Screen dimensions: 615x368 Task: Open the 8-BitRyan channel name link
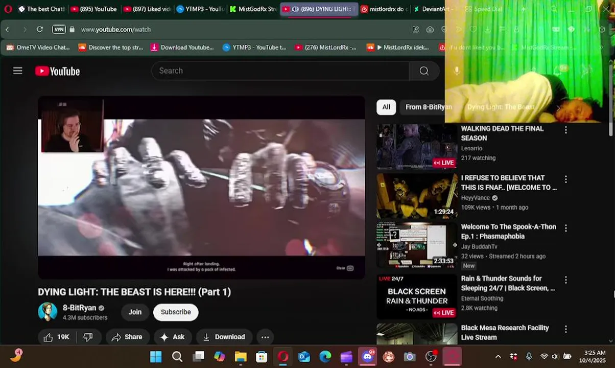[79, 308]
